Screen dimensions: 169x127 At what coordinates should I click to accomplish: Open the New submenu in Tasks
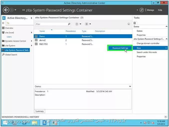click(150, 48)
